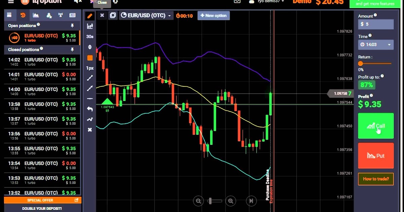Viewport: 404px width, 212px height.
Task: Open the signals antenna tab
Action: coord(61,15)
